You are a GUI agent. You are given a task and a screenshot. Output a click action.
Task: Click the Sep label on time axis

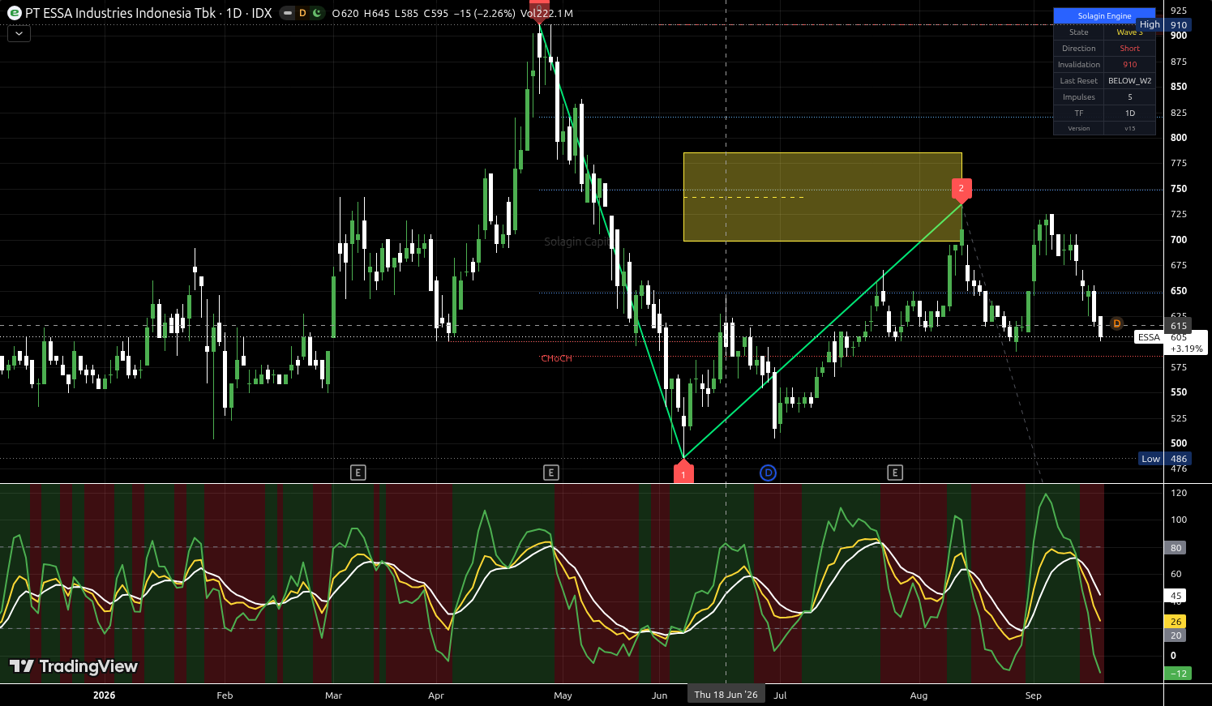1033,695
